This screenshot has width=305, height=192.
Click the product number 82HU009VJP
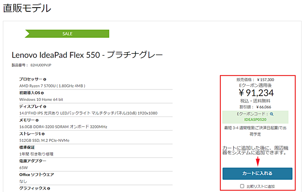click(x=41, y=65)
